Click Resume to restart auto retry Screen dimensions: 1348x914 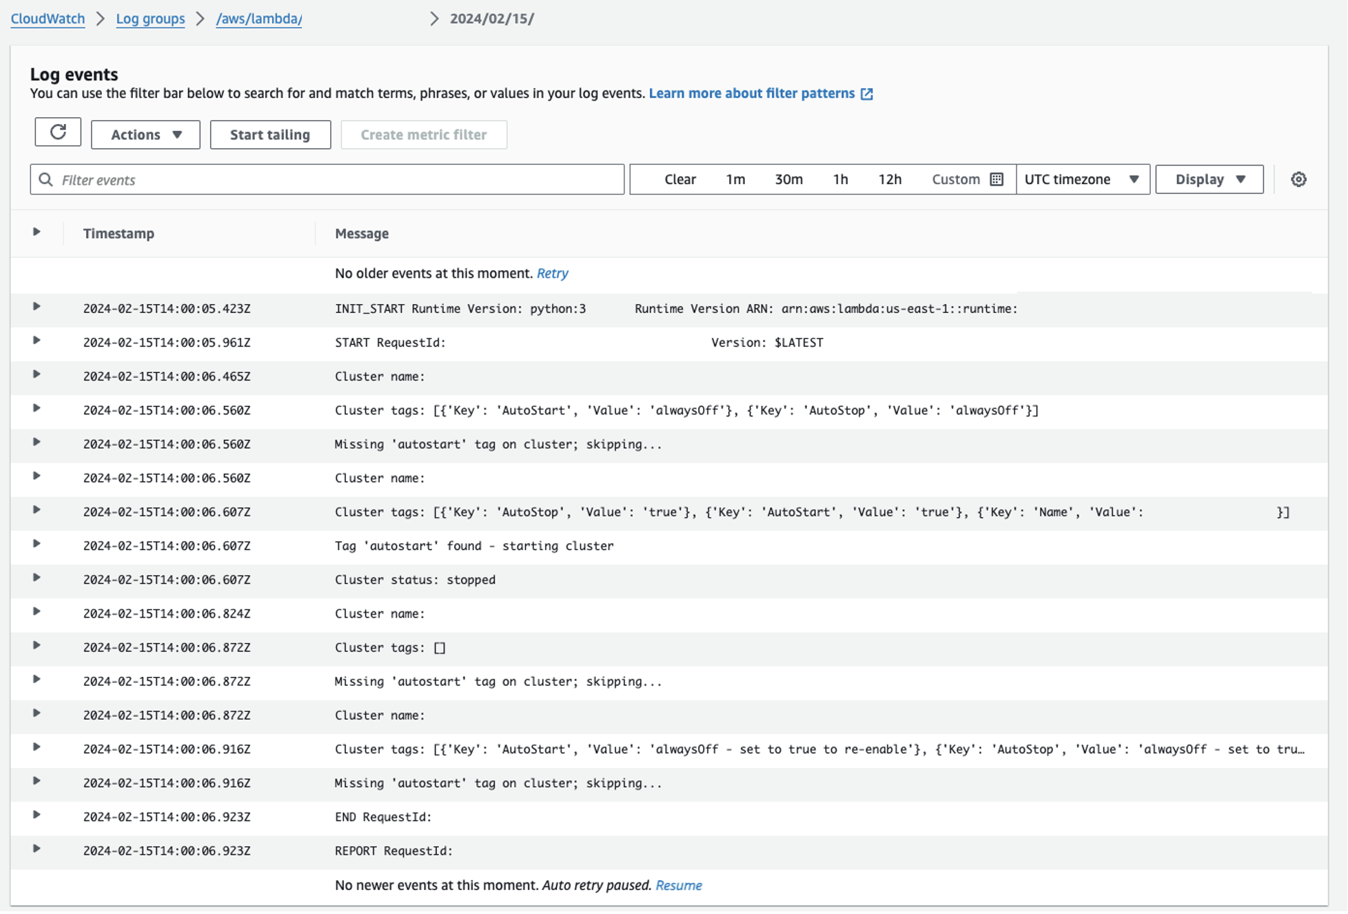[x=678, y=886]
